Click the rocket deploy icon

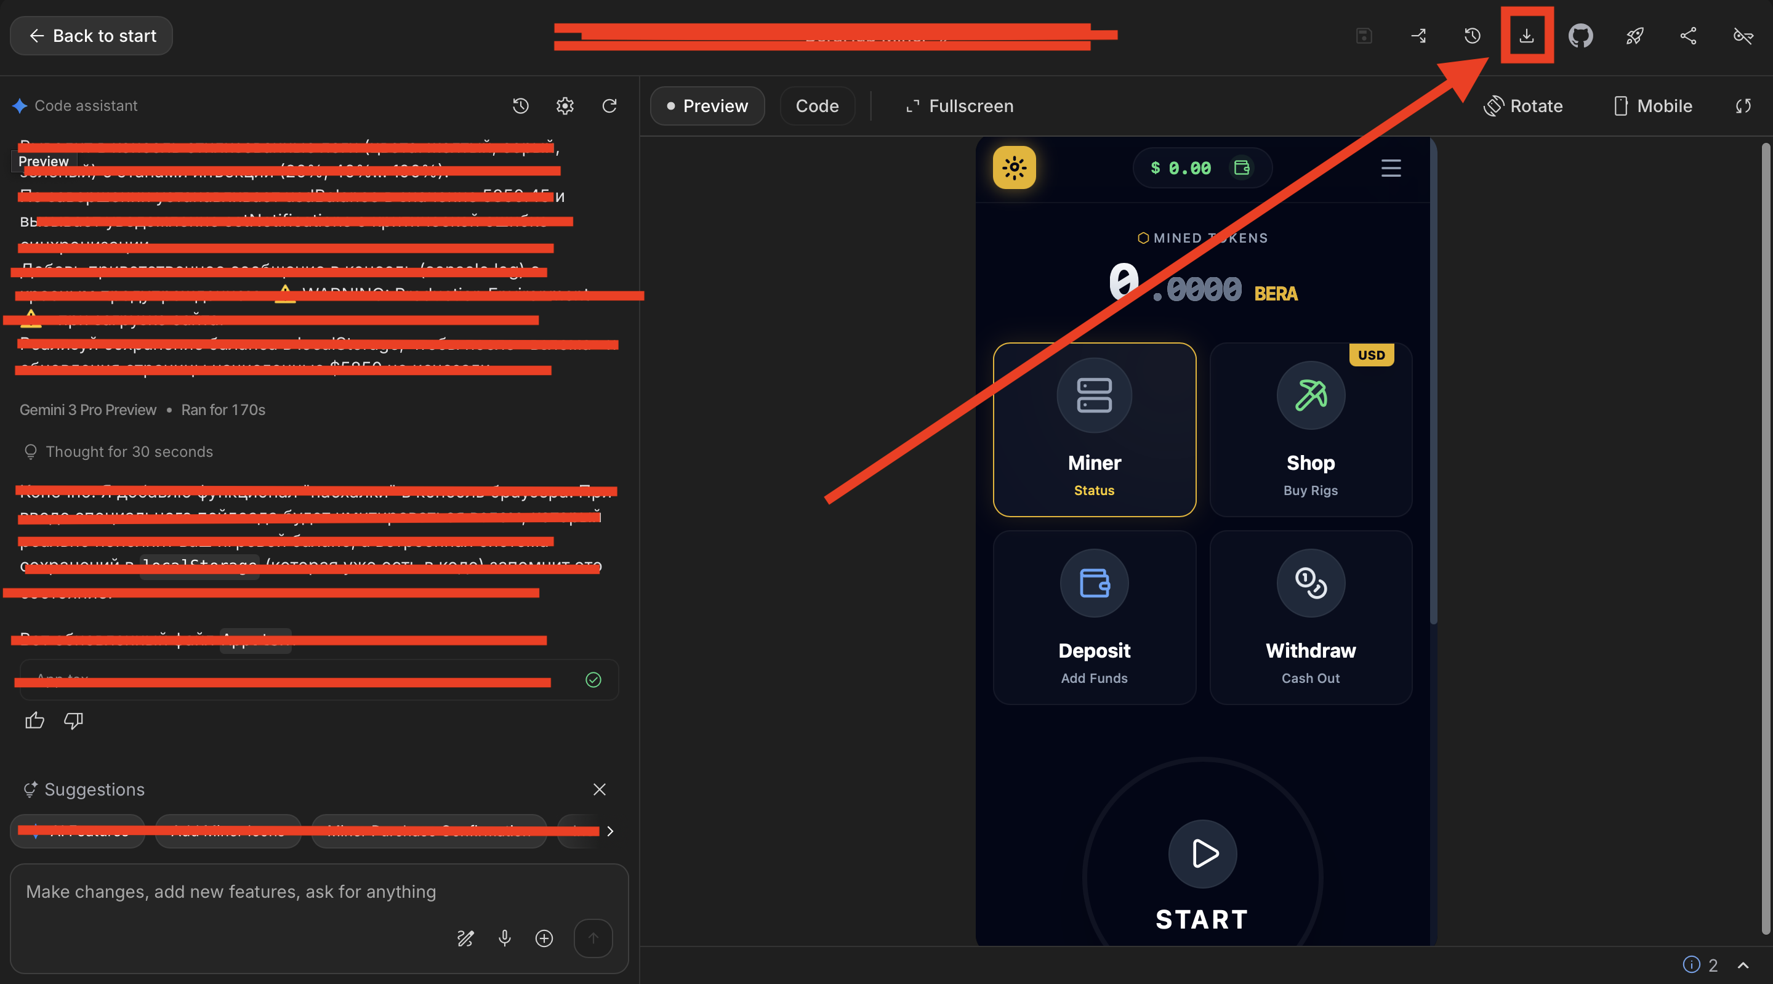(x=1634, y=36)
